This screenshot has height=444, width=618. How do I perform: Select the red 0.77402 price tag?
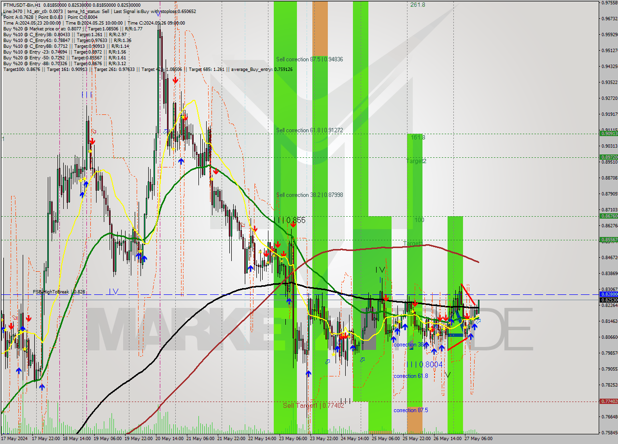(x=608, y=401)
